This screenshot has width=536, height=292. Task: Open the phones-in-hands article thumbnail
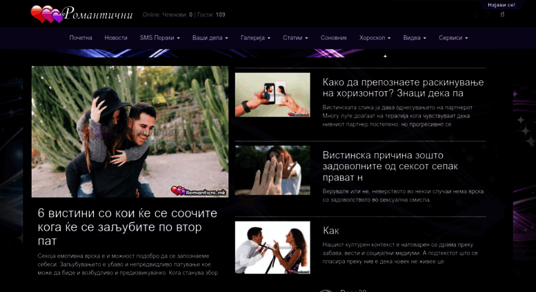(x=272, y=95)
